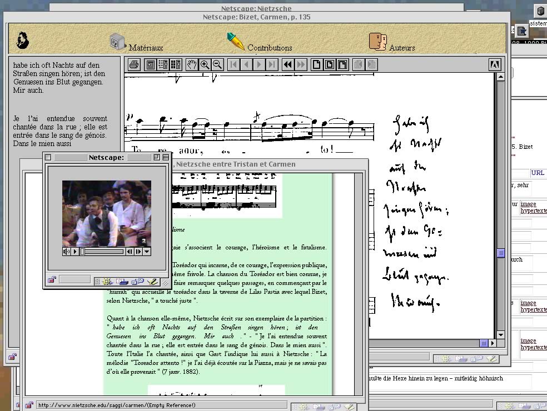Click the '5. Bizet' text in background window
Viewport: 547px width, 411px height.
522,147
